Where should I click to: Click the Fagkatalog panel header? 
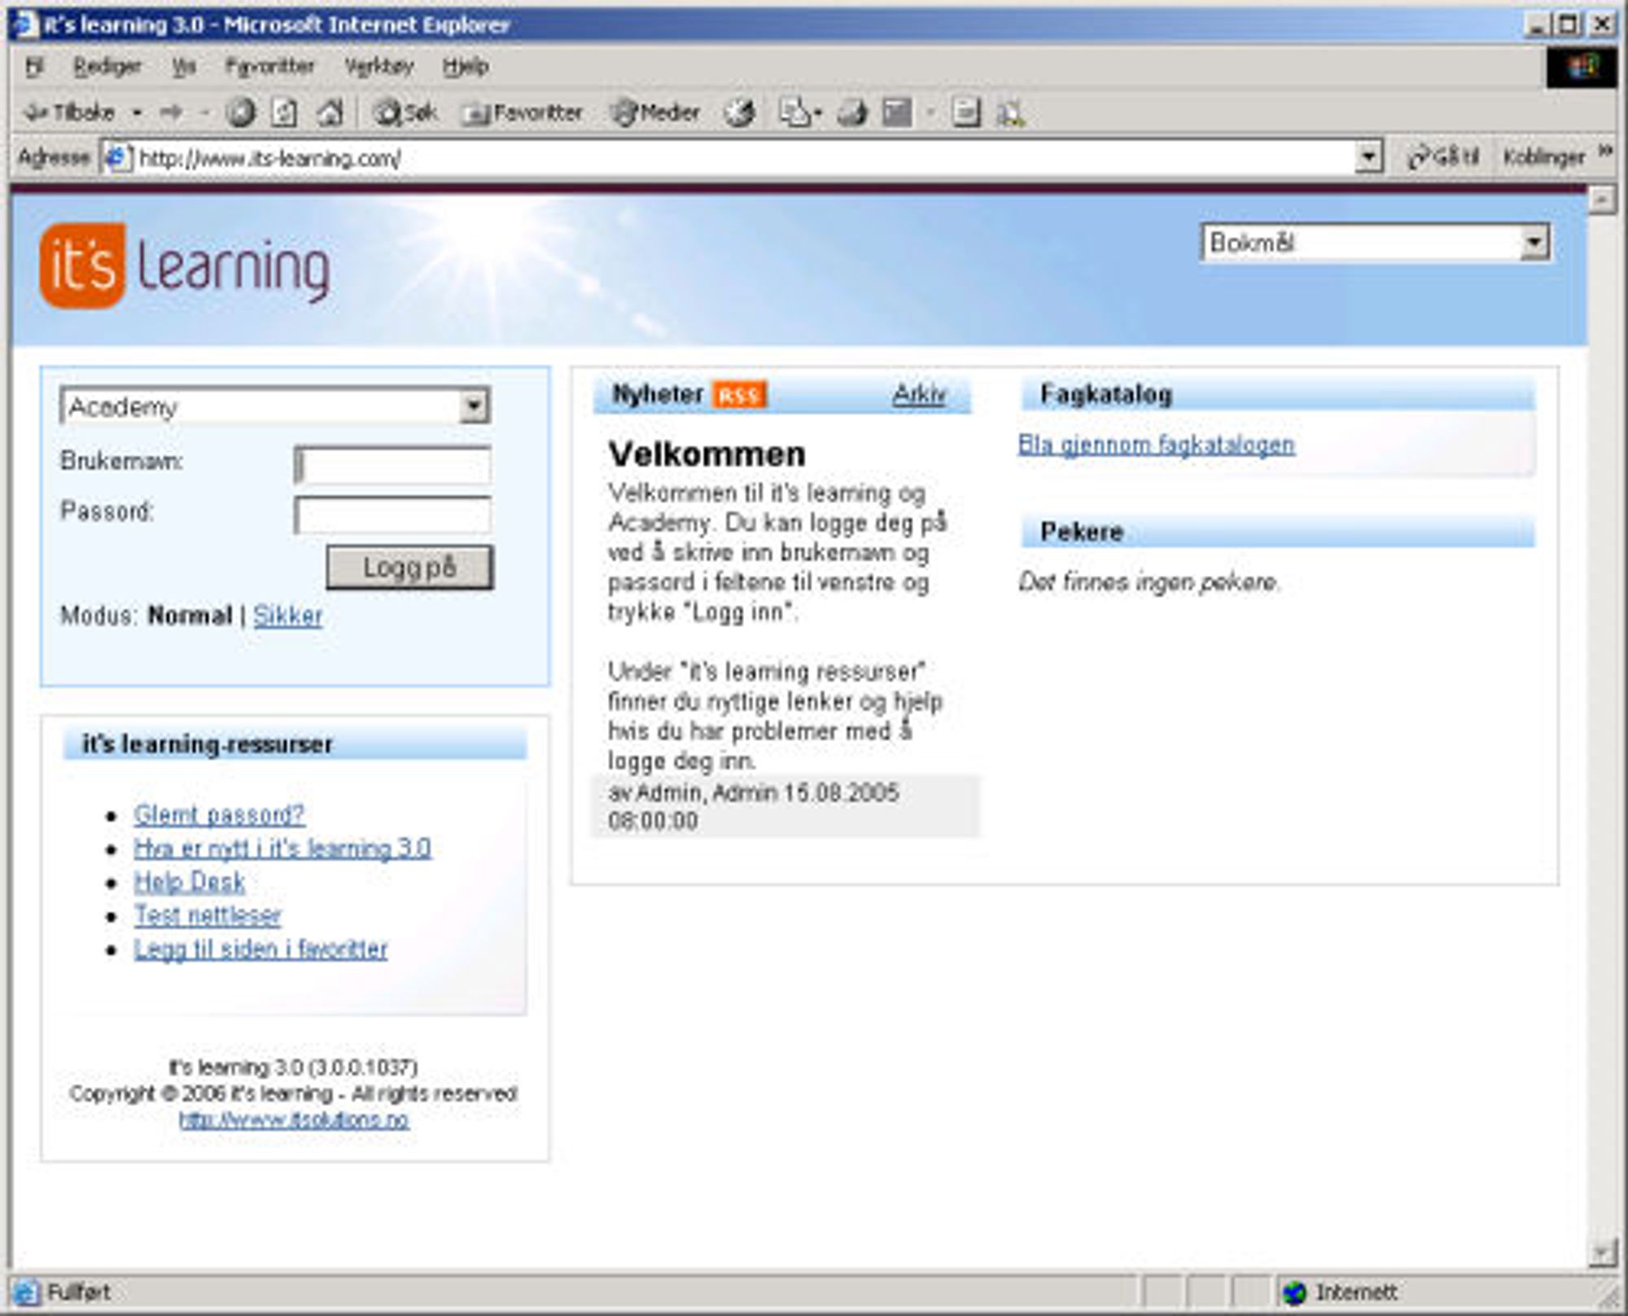click(1278, 395)
